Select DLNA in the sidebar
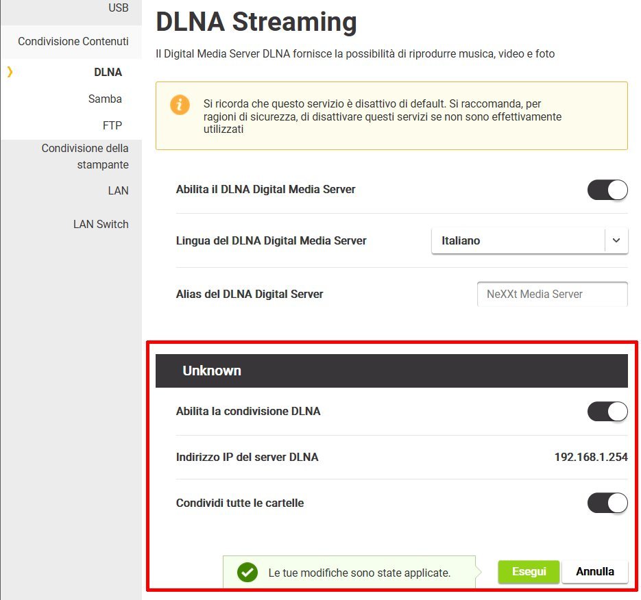The height and width of the screenshot is (600, 641). tap(108, 72)
